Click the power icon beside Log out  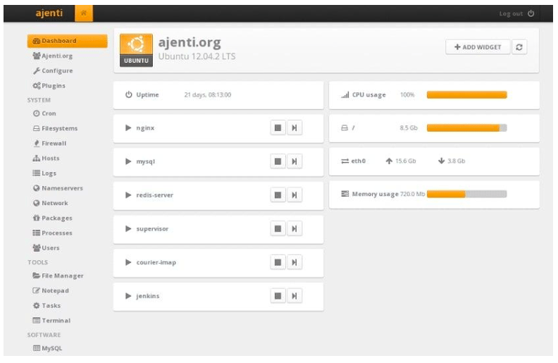pyautogui.click(x=531, y=13)
